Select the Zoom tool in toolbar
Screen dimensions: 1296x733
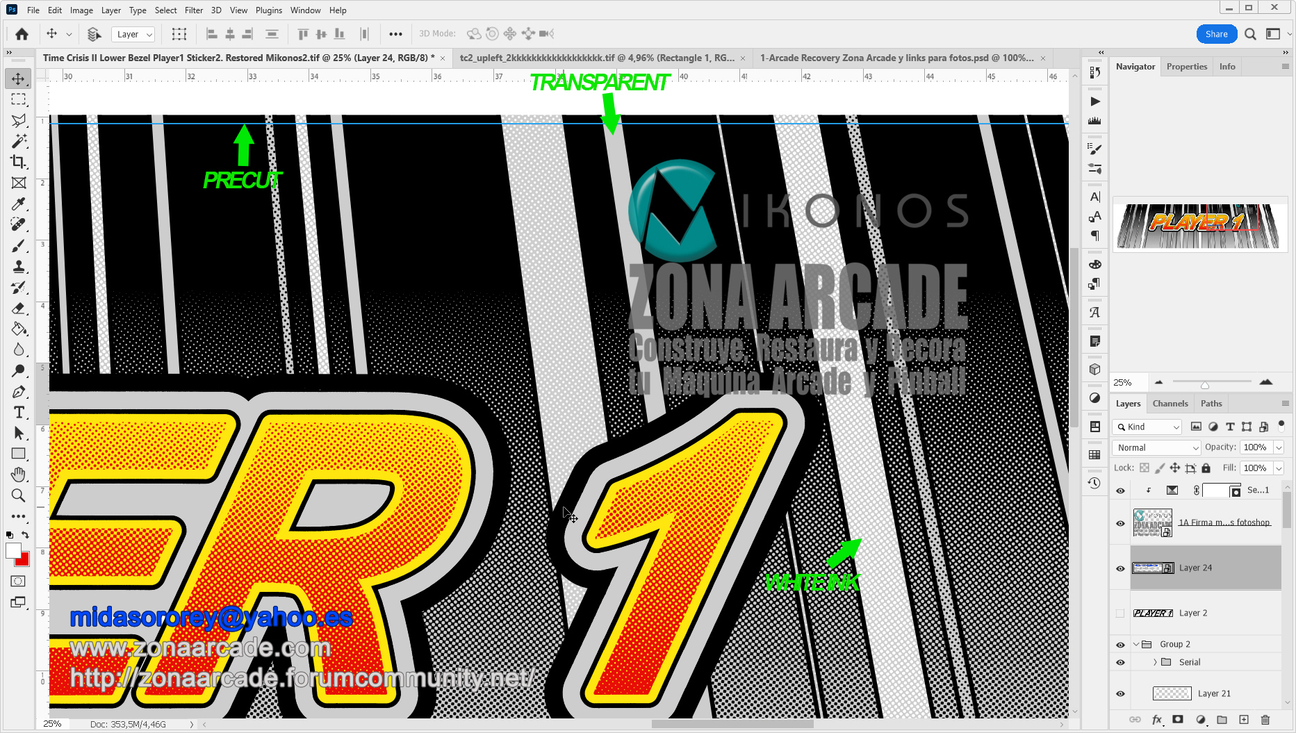click(19, 495)
